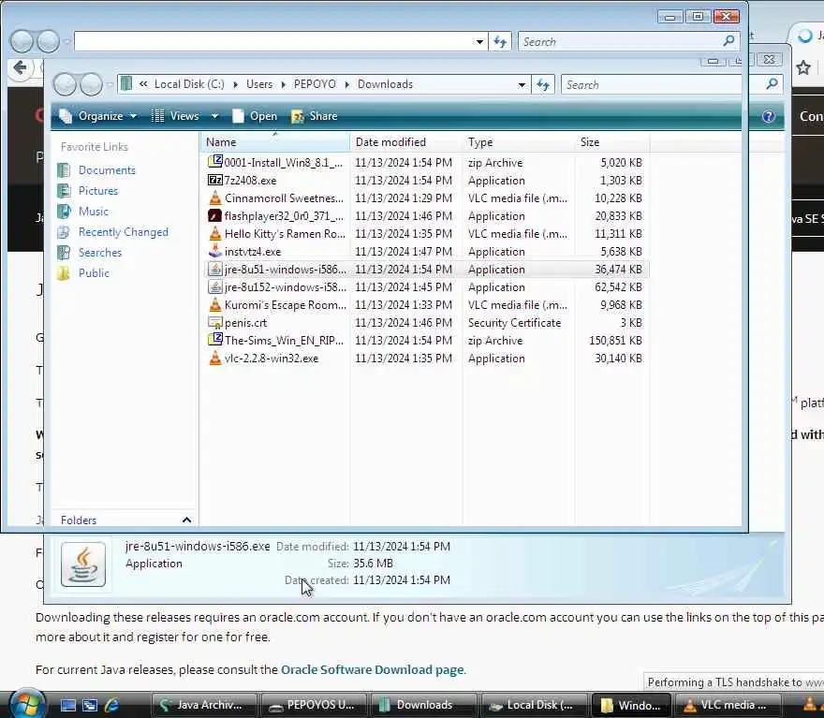Select vlc-2.2.8-win32.exe cone icon
Screen dimensions: 824x718
[215, 359]
